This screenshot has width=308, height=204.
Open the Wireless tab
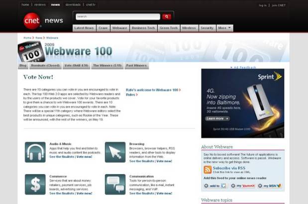189,28
